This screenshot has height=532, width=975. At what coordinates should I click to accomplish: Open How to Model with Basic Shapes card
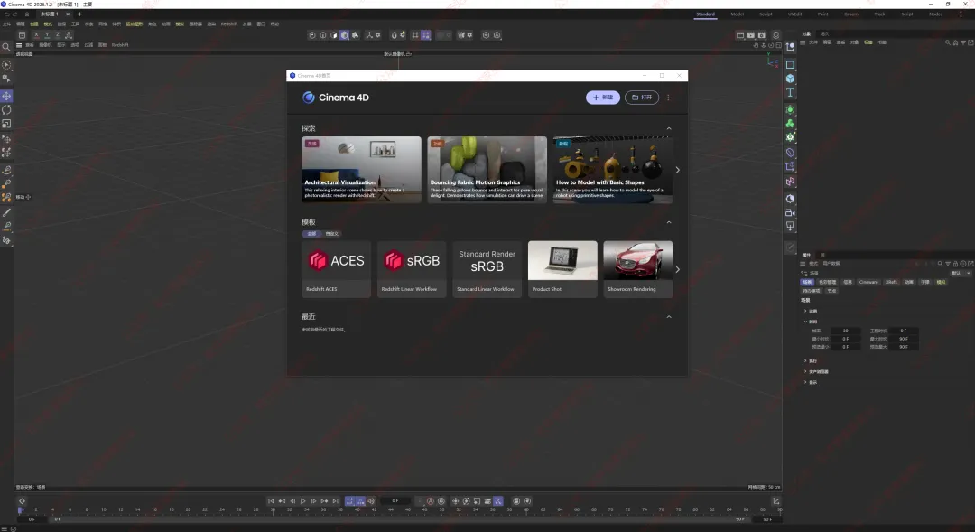pos(612,170)
